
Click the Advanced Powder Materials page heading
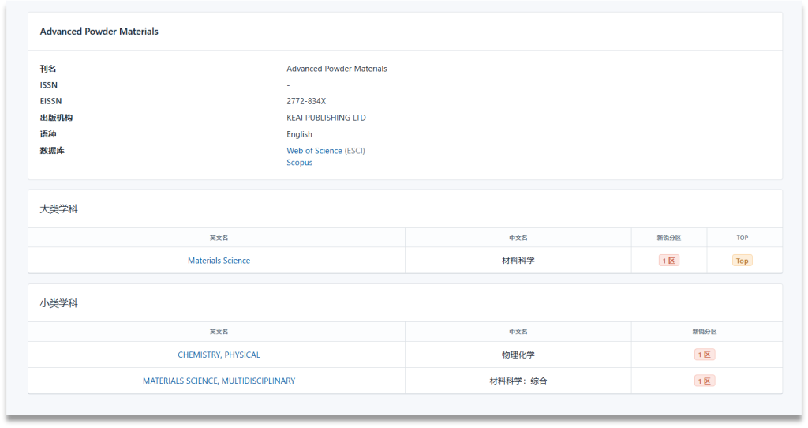(99, 32)
